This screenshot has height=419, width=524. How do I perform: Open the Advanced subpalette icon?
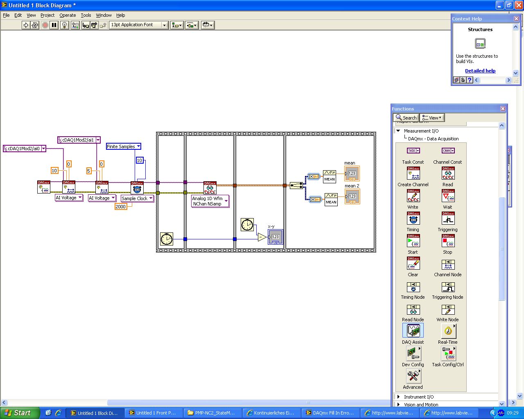[413, 376]
